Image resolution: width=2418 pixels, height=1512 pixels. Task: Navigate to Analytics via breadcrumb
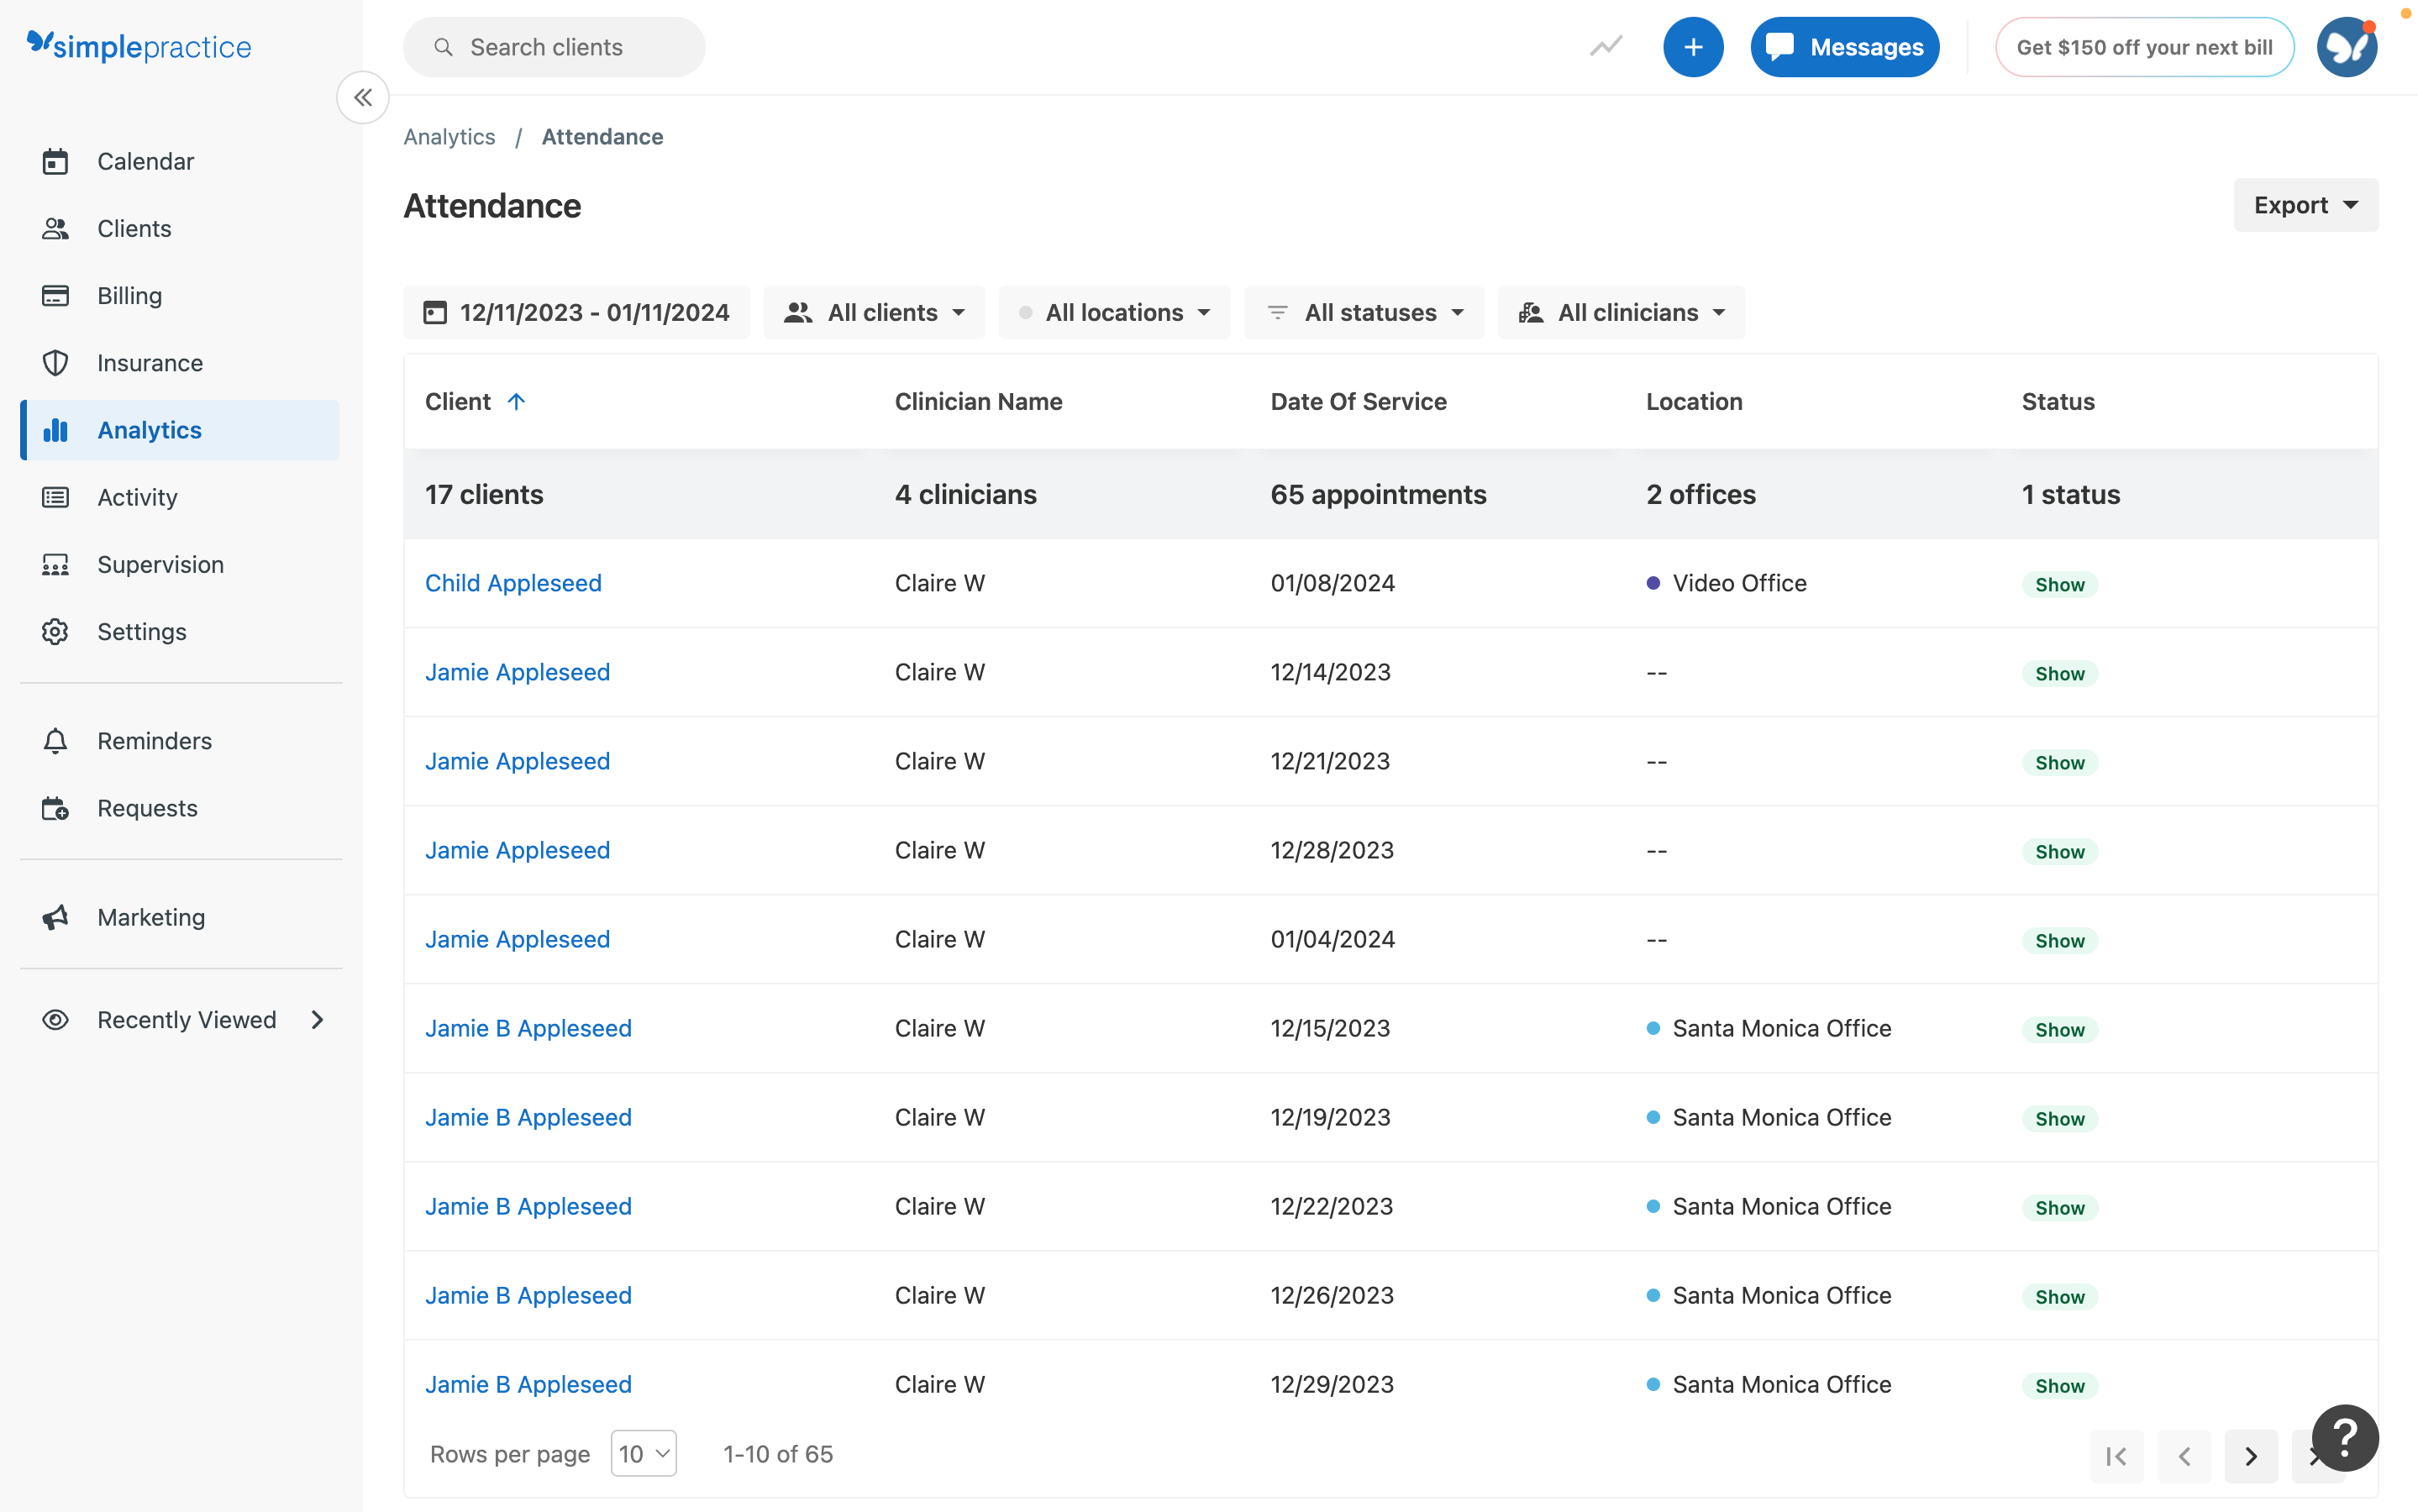pos(449,136)
